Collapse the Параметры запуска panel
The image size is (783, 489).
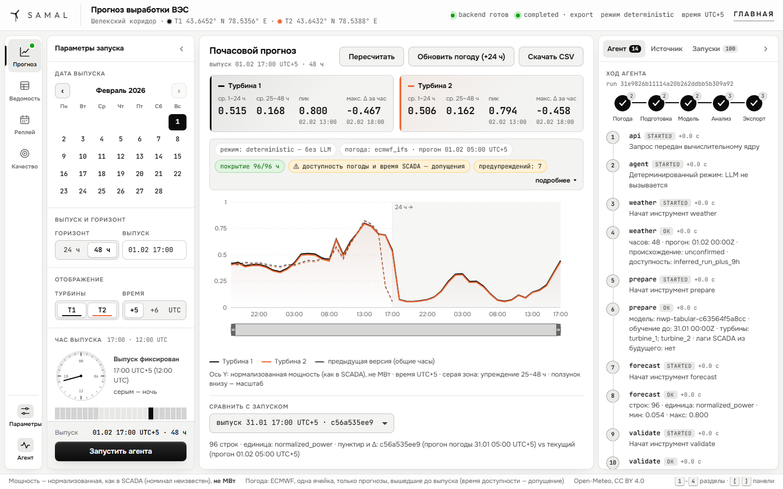pos(182,49)
